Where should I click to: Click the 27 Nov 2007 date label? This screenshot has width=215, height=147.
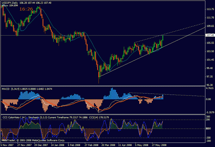click(x=24, y=145)
